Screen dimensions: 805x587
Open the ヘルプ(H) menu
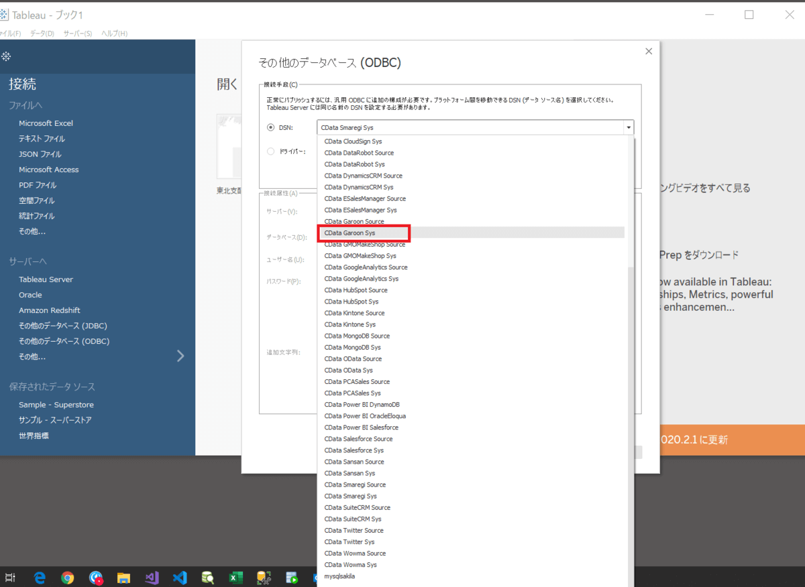point(114,33)
